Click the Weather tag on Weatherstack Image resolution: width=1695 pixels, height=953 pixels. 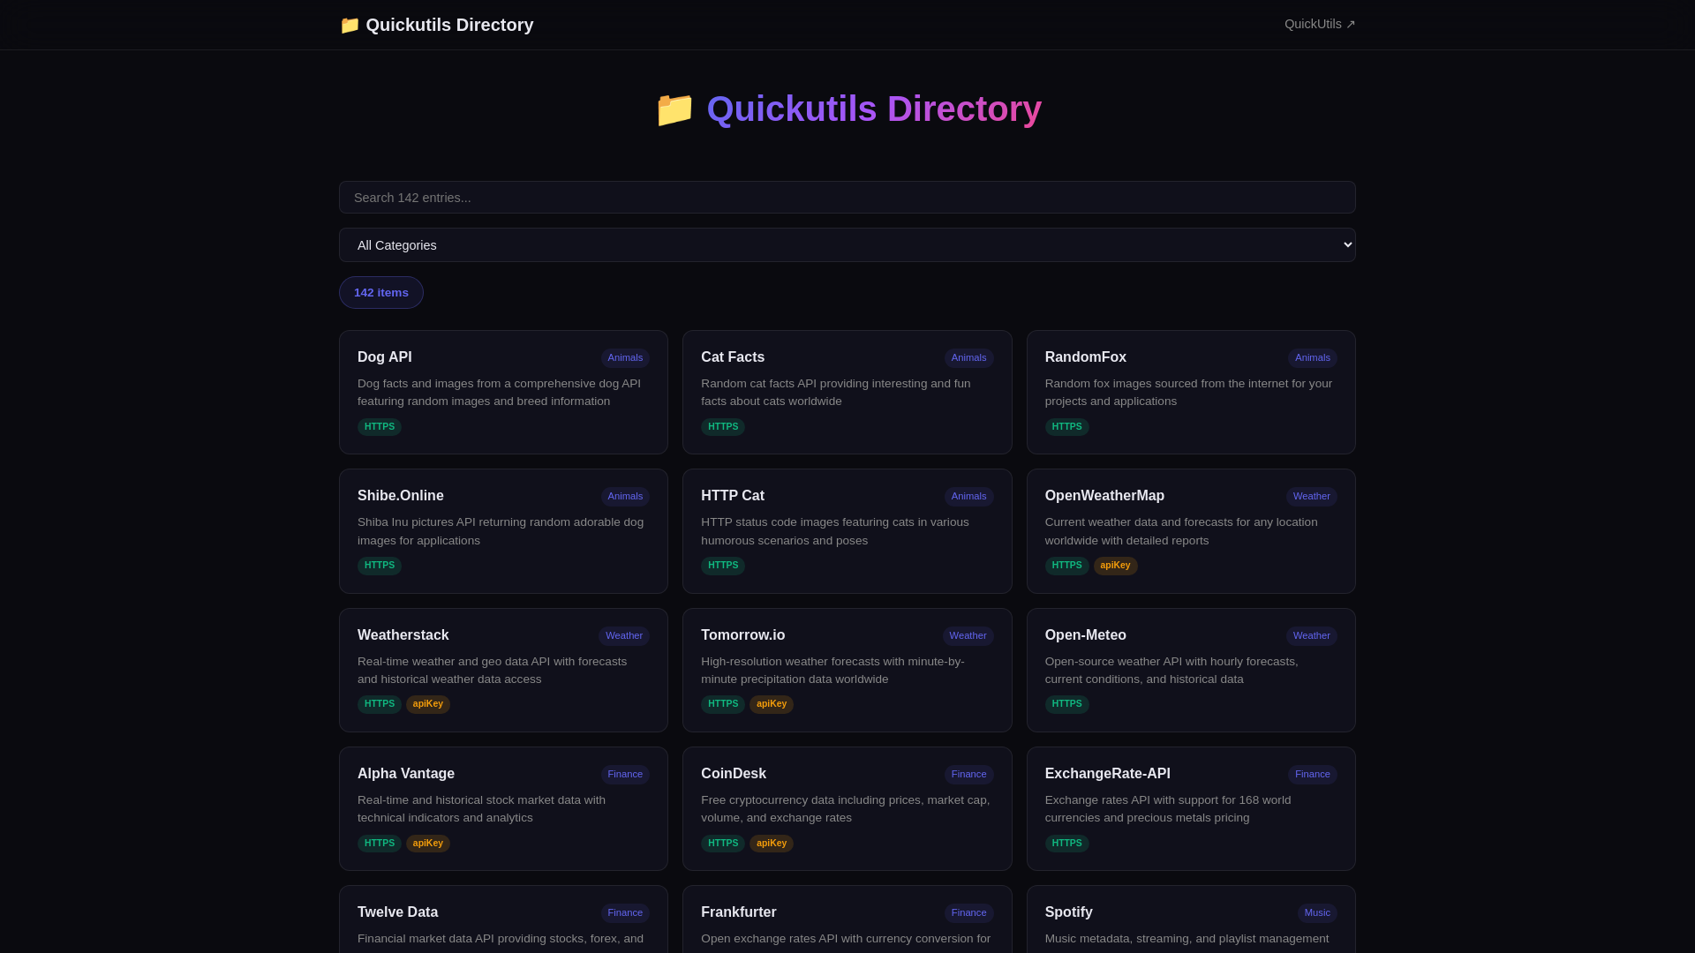point(624,636)
